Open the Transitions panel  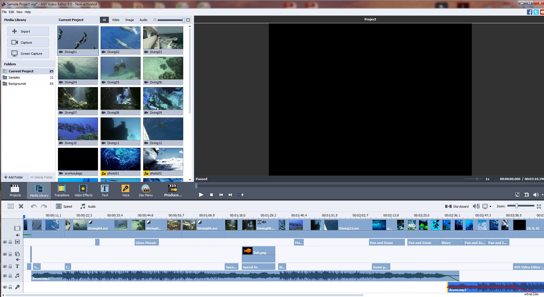click(61, 190)
